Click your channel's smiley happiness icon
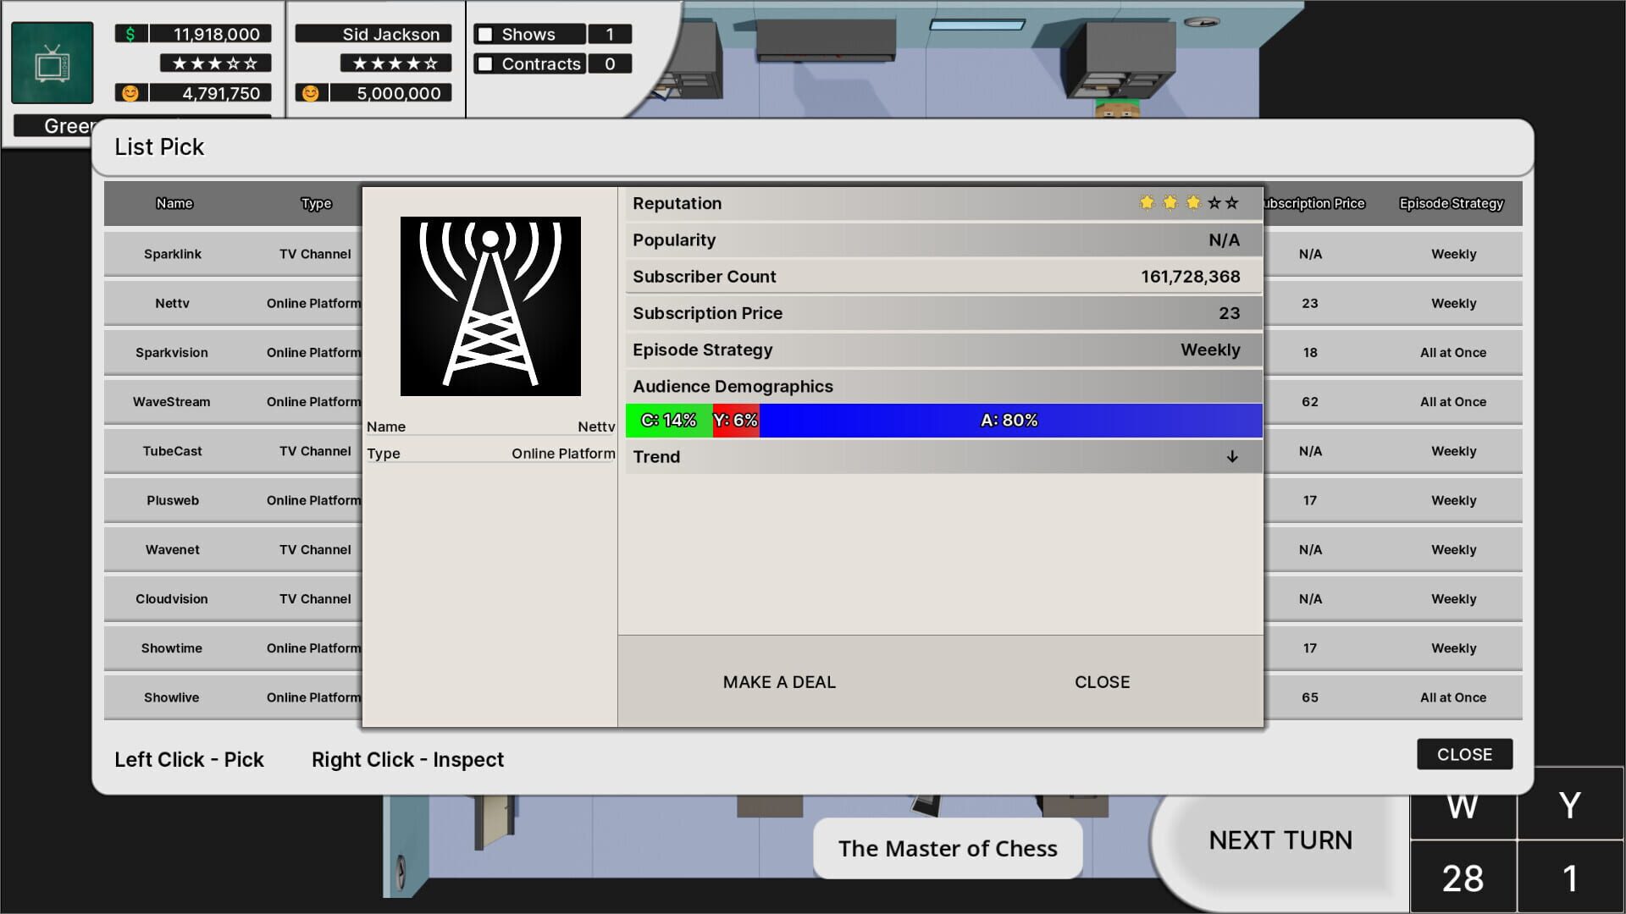This screenshot has width=1626, height=914. pyautogui.click(x=129, y=93)
